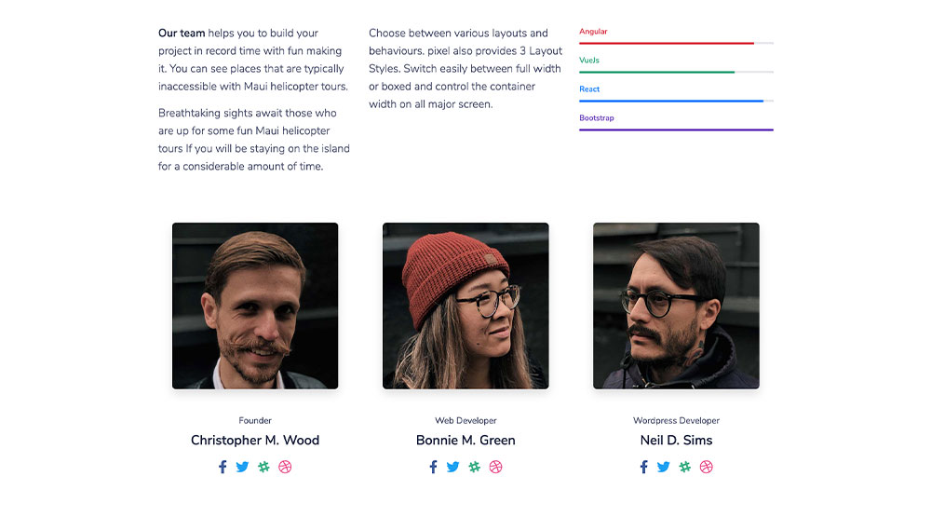This screenshot has height=517, width=931.
Task: Click Christopher M. Wood's Dribbble icon
Action: coord(285,467)
